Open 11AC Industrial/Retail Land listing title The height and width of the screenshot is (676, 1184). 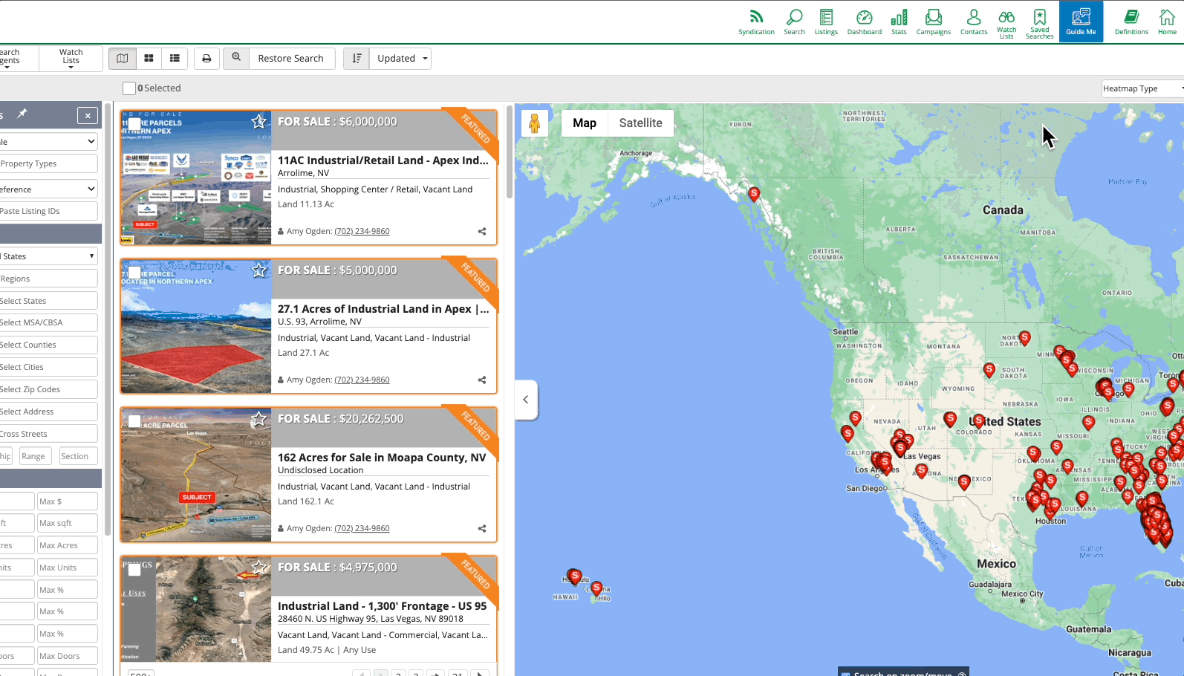click(x=383, y=160)
